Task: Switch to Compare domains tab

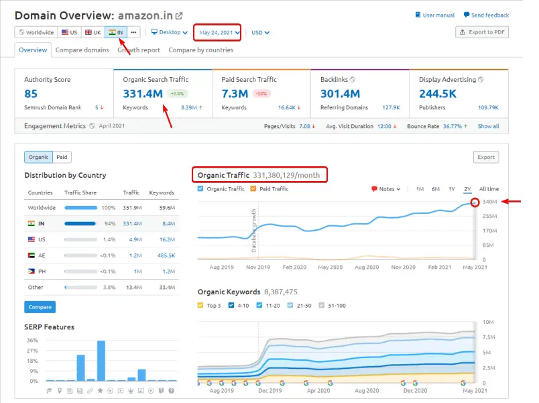Action: pyautogui.click(x=82, y=50)
